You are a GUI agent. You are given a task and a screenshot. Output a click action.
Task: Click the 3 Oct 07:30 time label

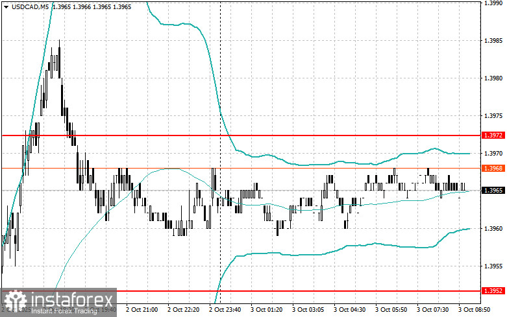click(x=432, y=310)
